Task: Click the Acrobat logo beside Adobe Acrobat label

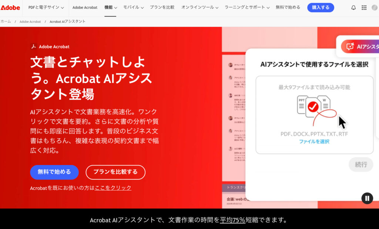Action: 33,47
